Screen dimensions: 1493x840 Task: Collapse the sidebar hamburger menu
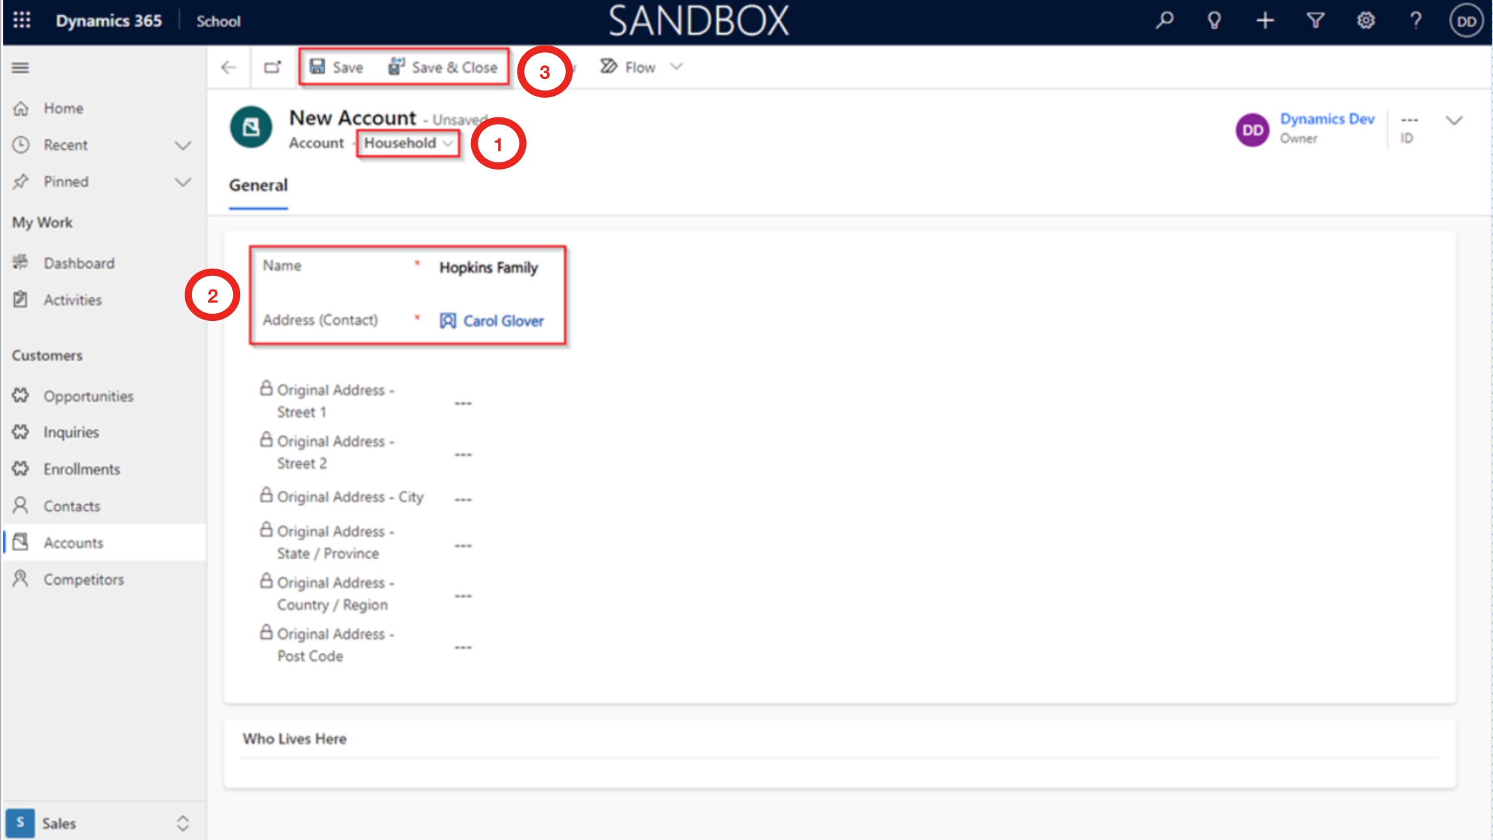20,67
